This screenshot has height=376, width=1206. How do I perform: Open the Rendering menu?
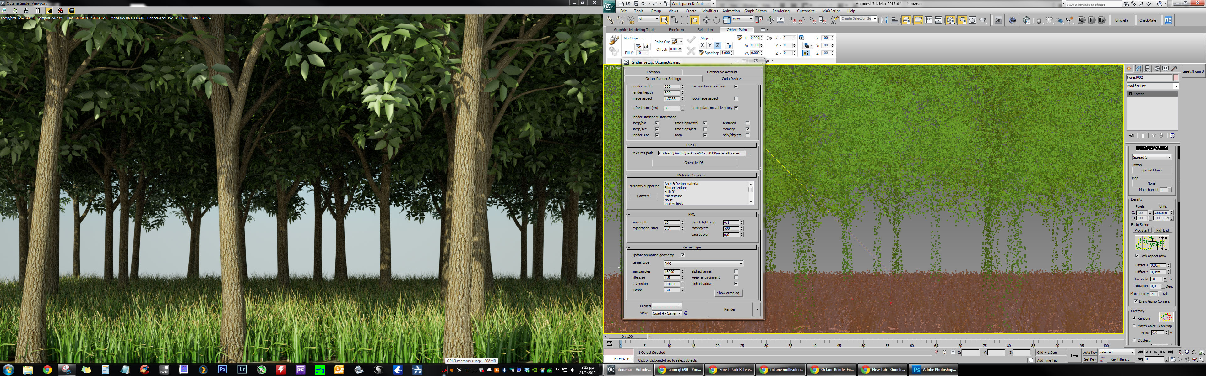coord(781,11)
